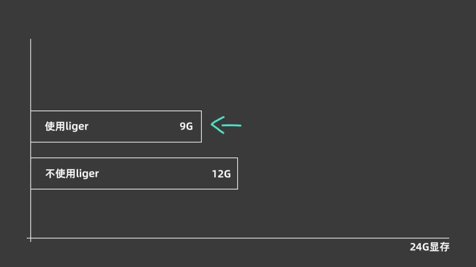
Task: Click the vertical axis line top end
Action: 30,40
